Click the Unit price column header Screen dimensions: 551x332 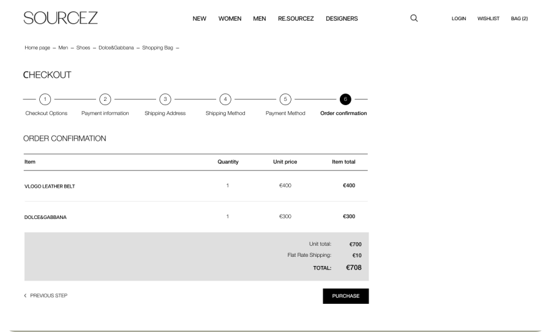tap(285, 162)
